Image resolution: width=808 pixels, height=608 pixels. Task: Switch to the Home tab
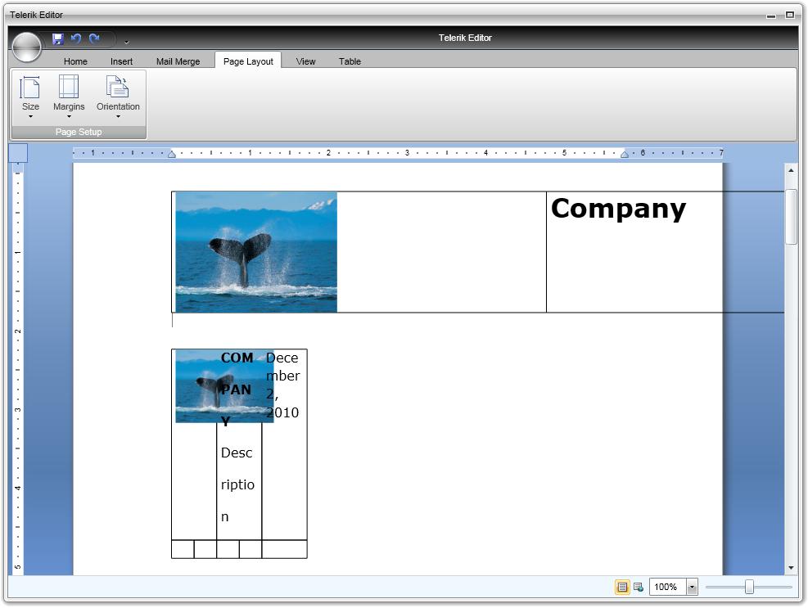click(75, 61)
